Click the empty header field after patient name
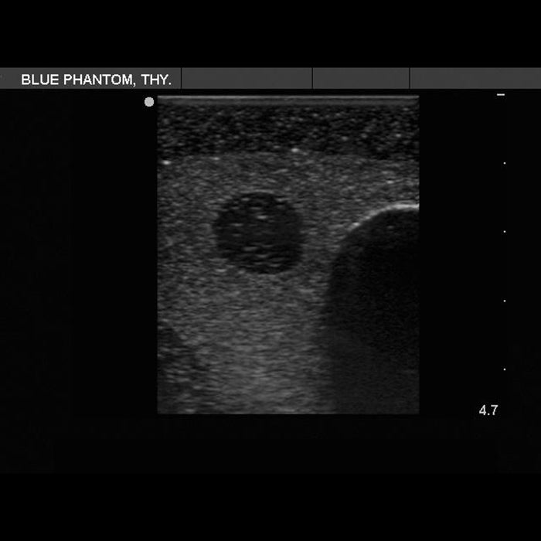The width and height of the screenshot is (541, 541). [247, 79]
